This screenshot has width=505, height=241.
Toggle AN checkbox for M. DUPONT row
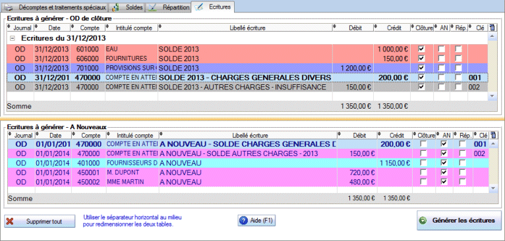444,173
